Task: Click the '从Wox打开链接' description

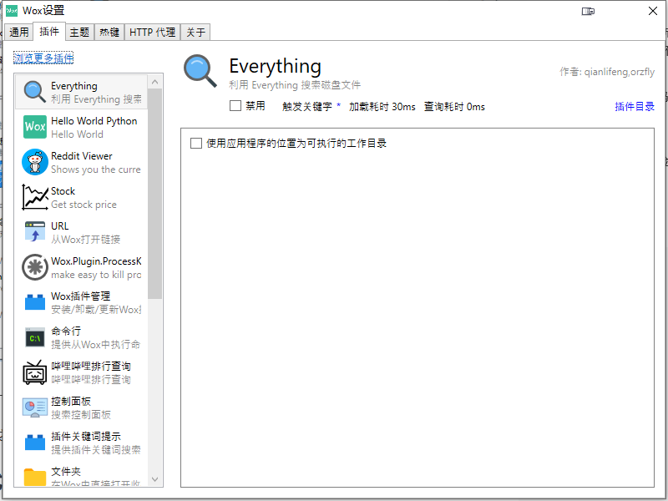Action: [86, 240]
